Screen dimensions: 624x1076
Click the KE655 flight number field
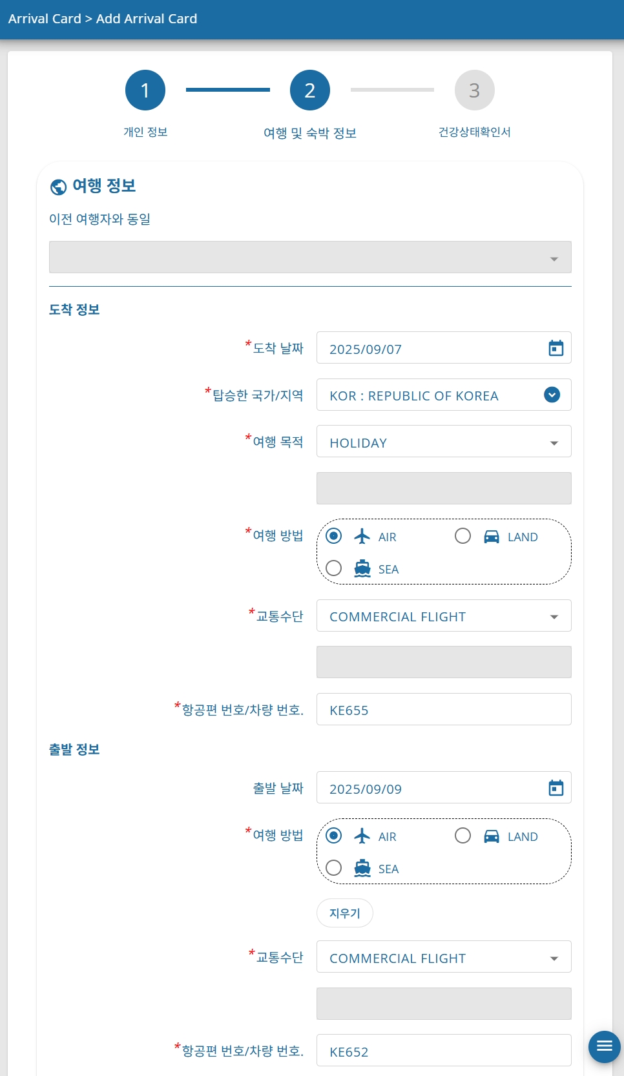click(x=444, y=709)
